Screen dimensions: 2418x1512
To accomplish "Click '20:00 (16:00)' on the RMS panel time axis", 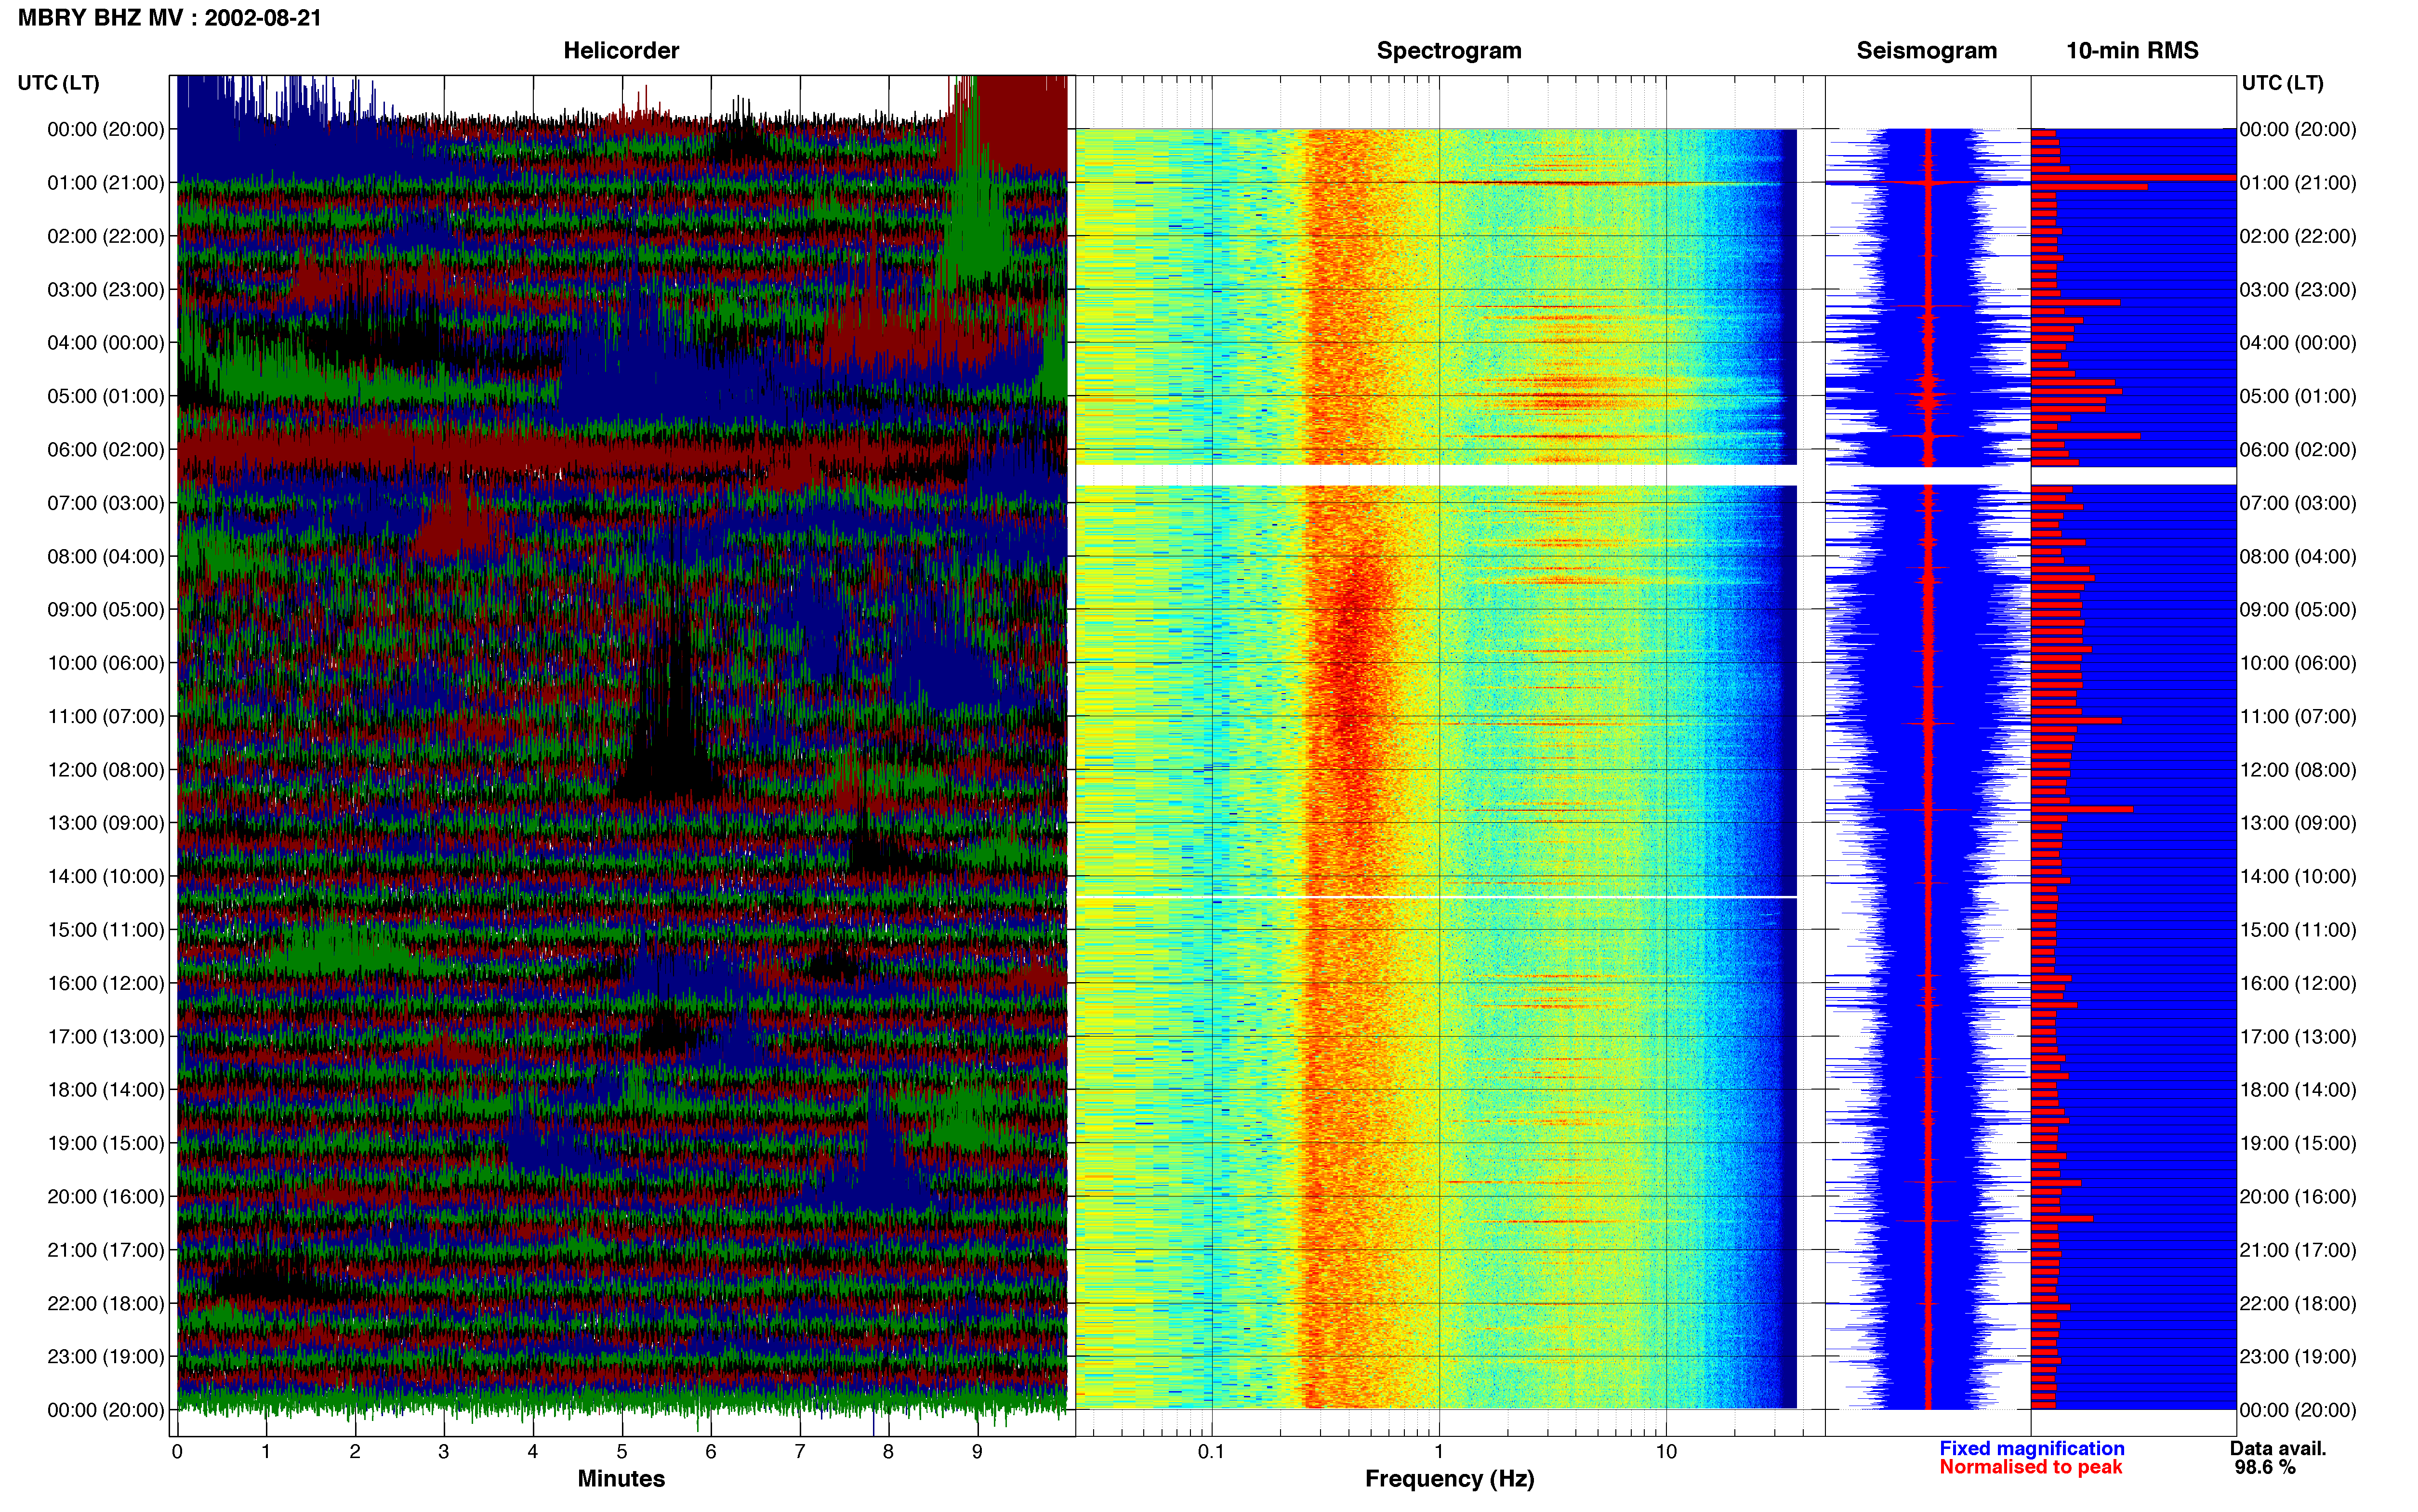I will coord(2298,1197).
